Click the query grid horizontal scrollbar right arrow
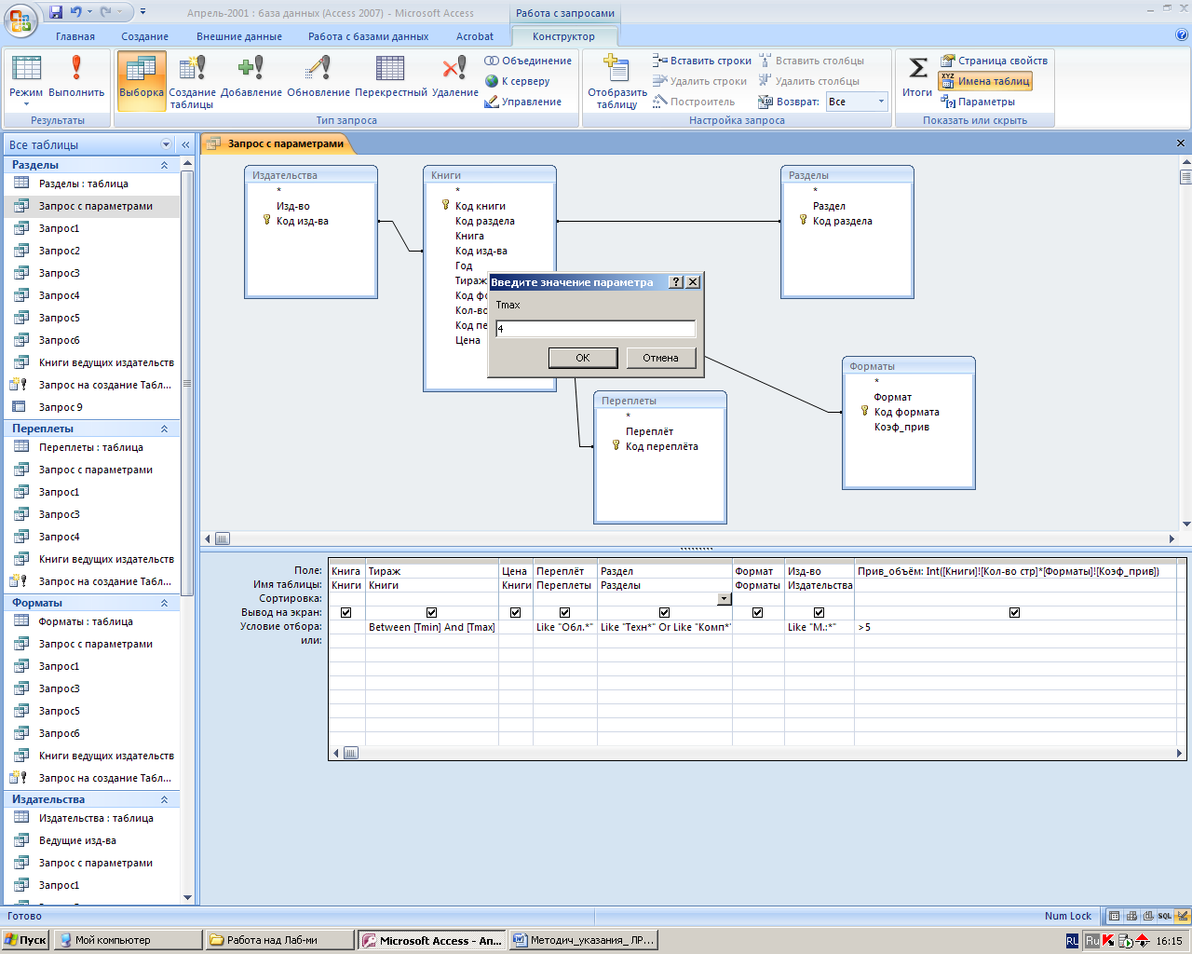1192x954 pixels. tap(1179, 753)
